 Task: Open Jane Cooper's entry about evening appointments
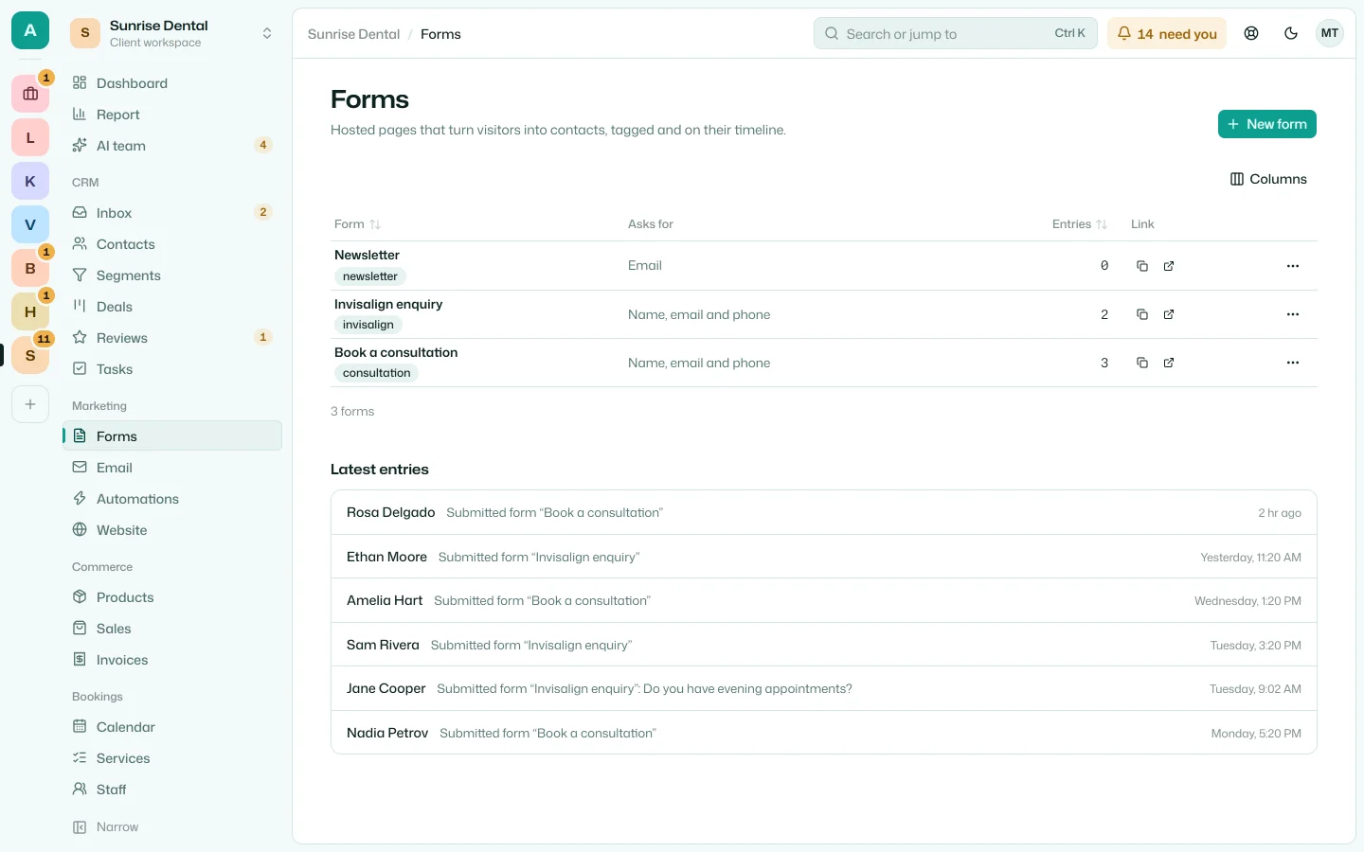coord(824,688)
